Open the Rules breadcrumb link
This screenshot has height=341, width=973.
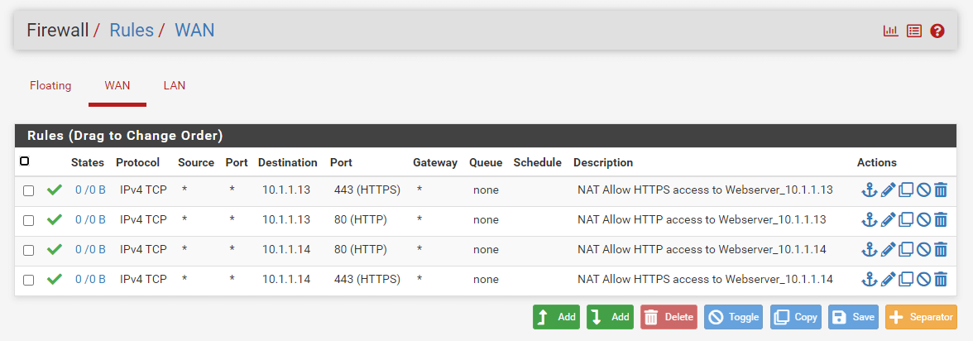coord(132,30)
